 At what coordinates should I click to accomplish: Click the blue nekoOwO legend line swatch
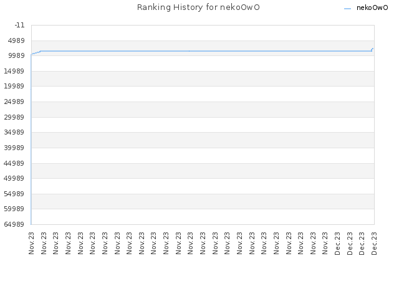pyautogui.click(x=347, y=9)
